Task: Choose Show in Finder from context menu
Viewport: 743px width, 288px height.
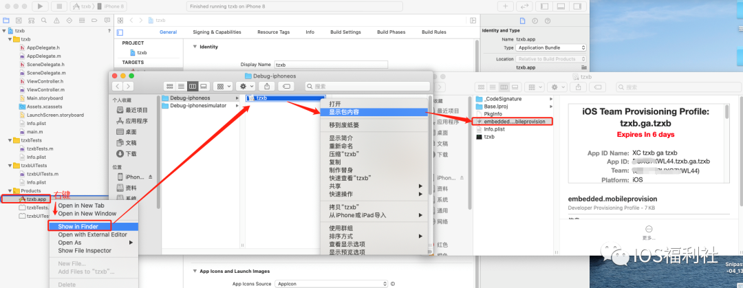Action: coord(94,226)
